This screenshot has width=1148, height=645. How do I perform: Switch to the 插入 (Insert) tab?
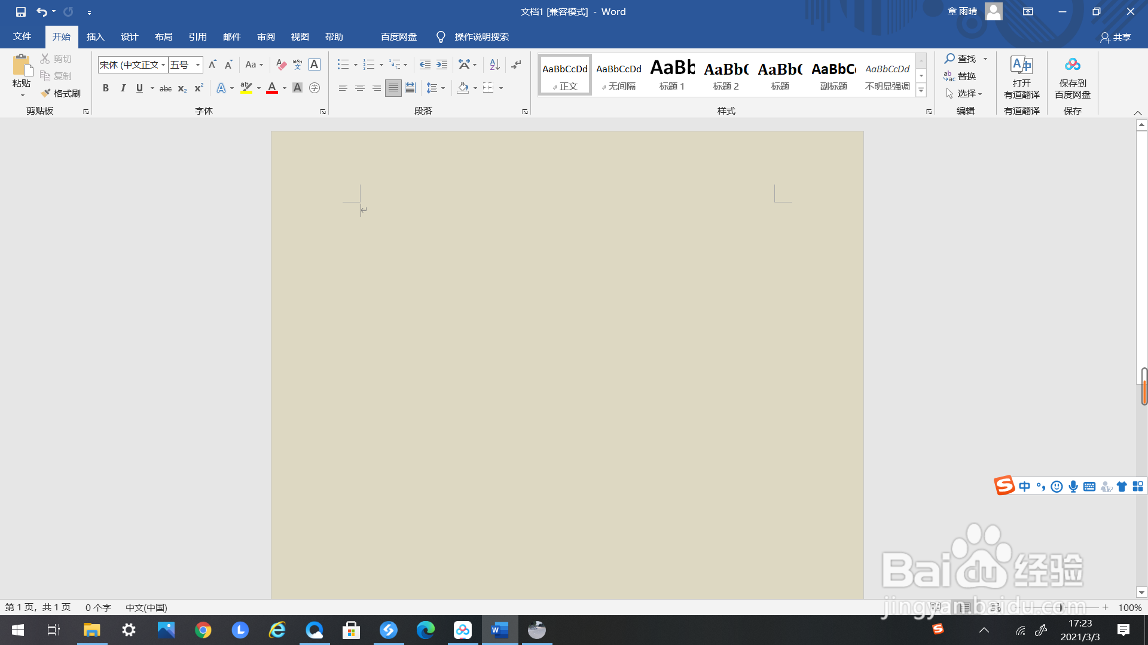95,37
